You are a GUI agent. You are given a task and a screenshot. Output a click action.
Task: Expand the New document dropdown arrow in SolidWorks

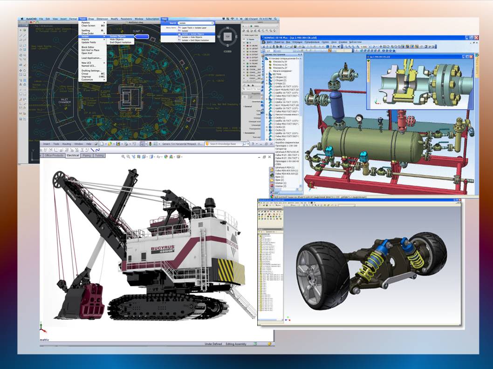tap(106, 144)
